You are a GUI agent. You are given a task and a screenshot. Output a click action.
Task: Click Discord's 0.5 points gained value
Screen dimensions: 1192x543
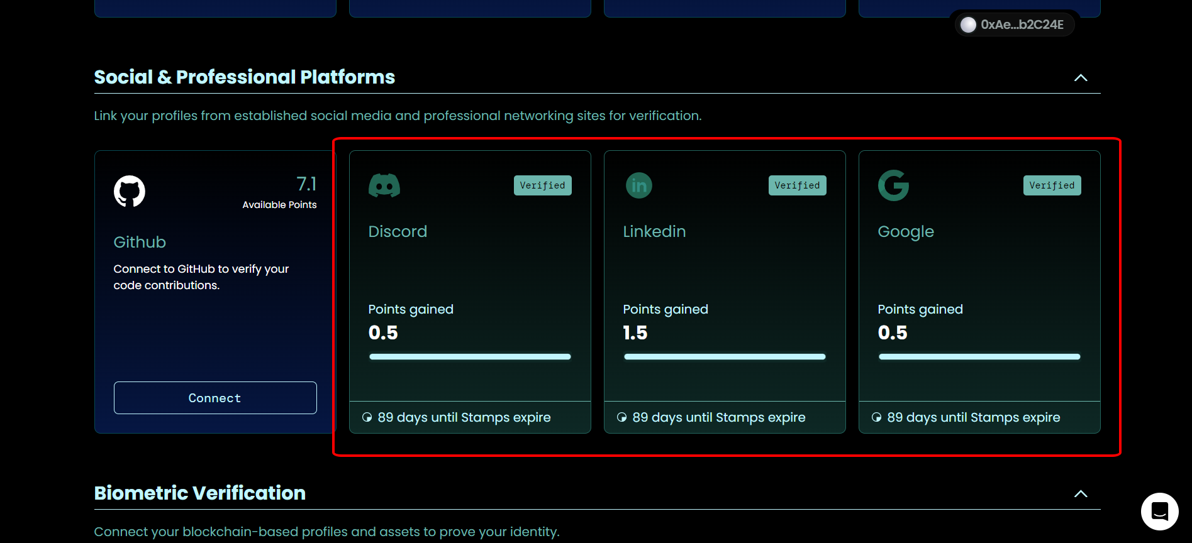tap(383, 332)
